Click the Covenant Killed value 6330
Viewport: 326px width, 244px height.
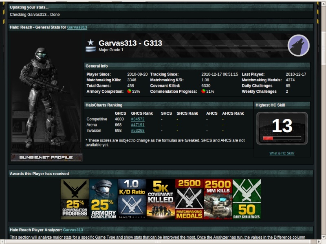click(x=206, y=86)
